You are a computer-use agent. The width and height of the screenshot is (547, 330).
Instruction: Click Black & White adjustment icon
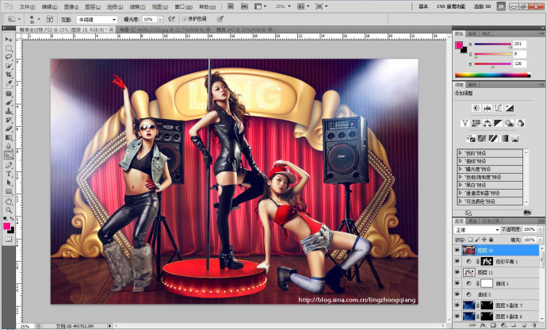(x=498, y=123)
